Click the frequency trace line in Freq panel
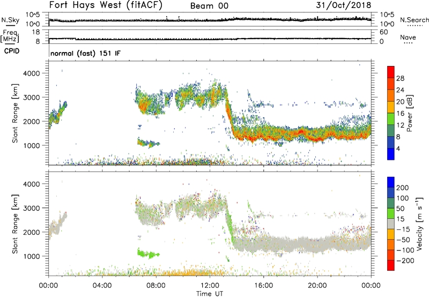This screenshot has width=429, height=297. tap(210, 39)
